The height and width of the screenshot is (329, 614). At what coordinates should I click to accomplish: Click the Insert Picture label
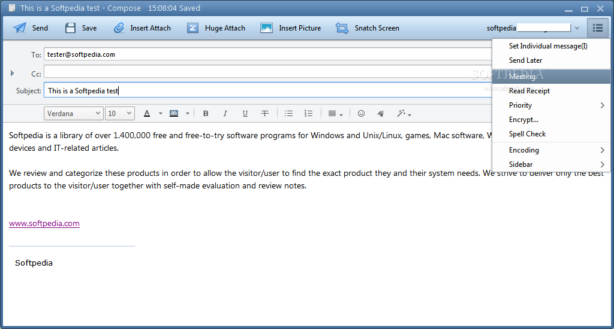[300, 28]
